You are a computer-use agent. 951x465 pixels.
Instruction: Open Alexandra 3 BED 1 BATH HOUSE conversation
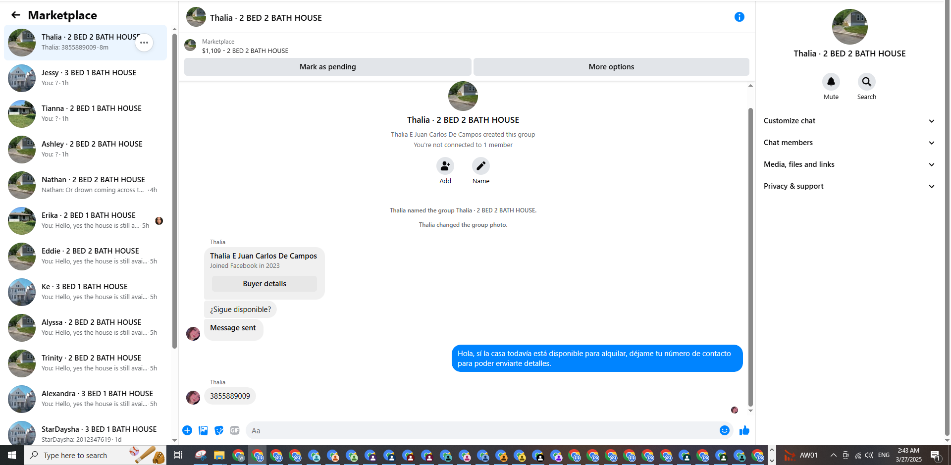[86, 399]
